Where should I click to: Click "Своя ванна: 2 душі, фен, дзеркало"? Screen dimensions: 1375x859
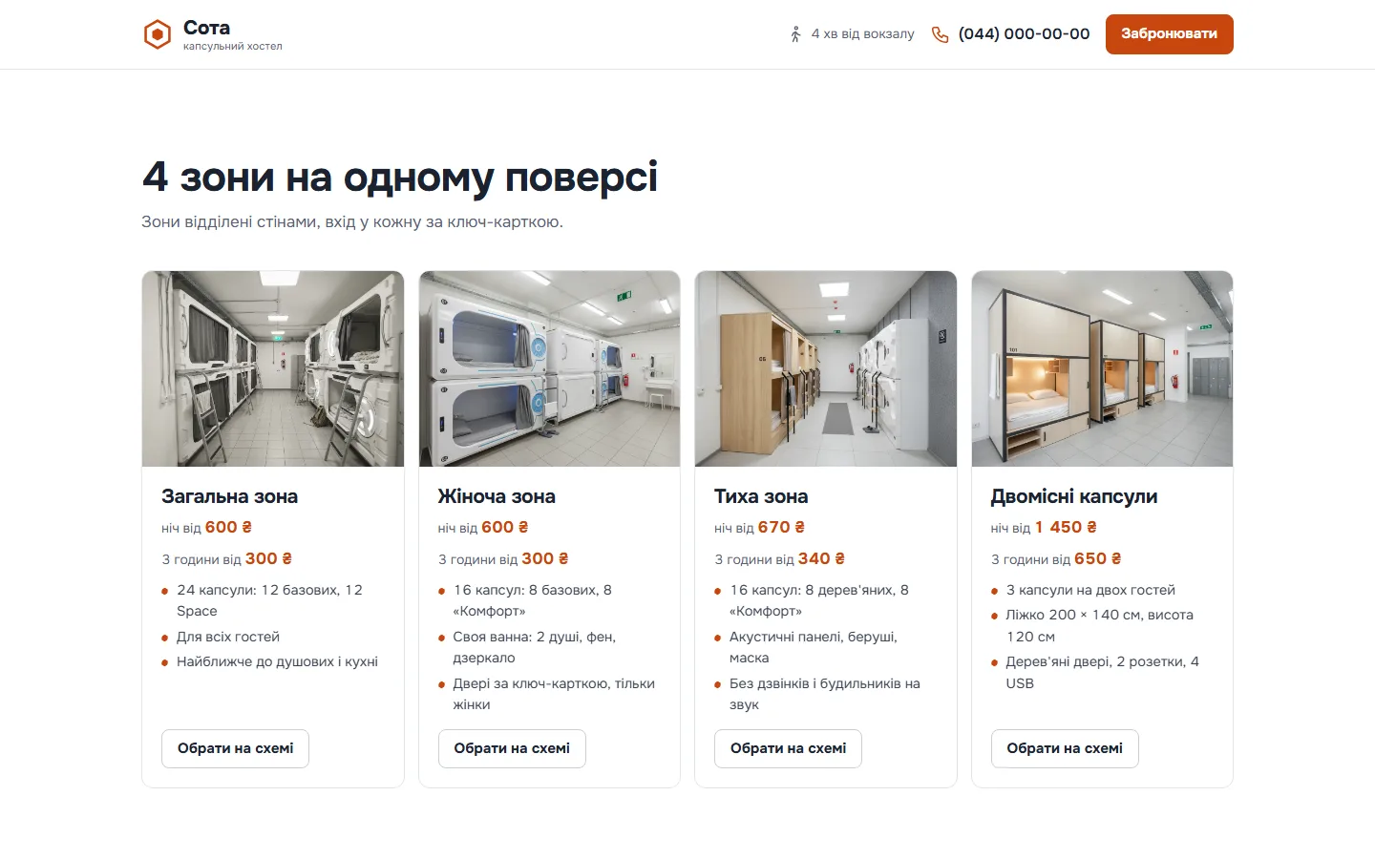point(535,647)
